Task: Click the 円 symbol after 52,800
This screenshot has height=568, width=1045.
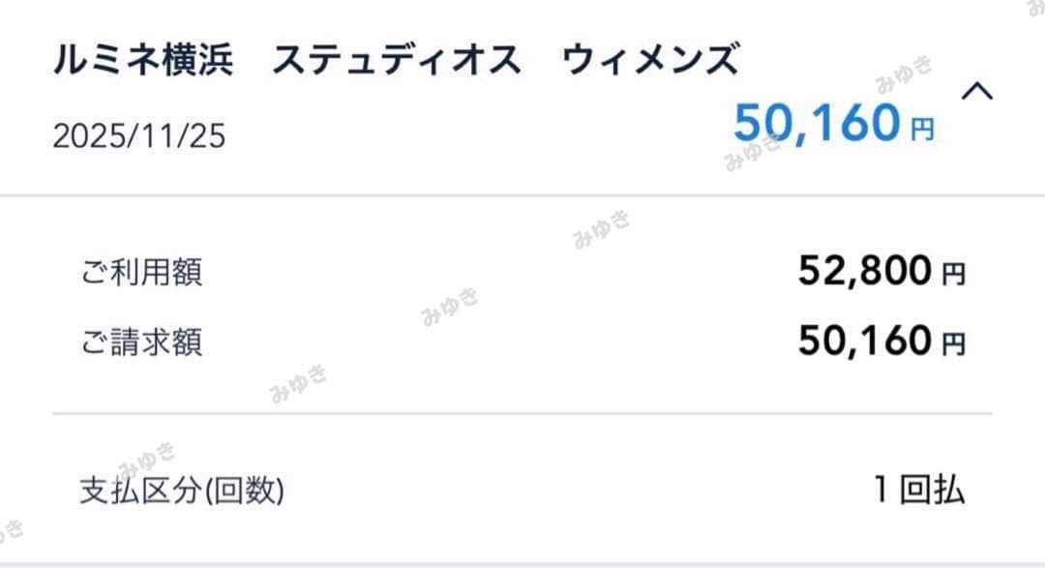Action: [953, 277]
